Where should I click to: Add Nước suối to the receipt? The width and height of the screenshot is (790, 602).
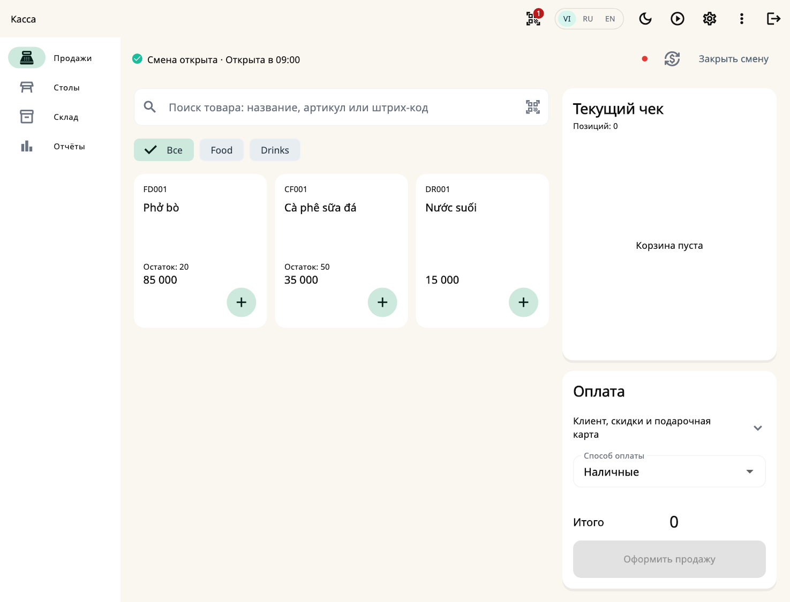click(x=523, y=302)
